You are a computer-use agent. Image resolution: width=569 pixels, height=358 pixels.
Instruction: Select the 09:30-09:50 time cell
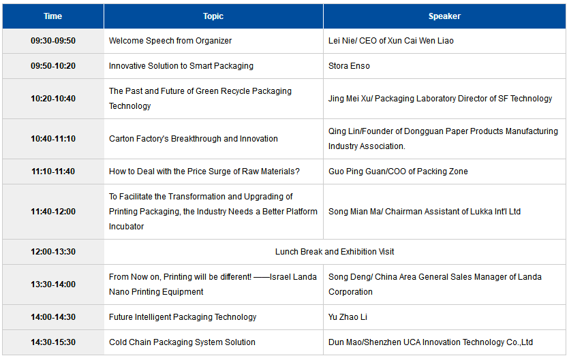53,41
